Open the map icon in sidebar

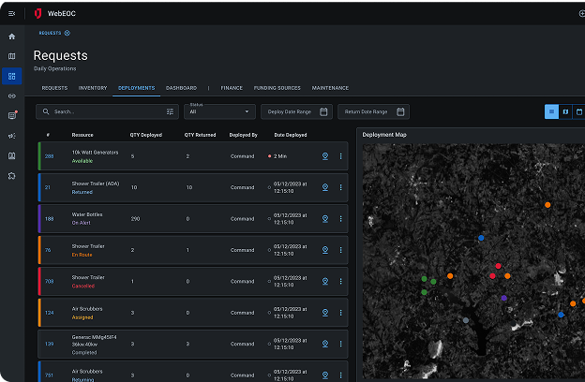[x=11, y=56]
